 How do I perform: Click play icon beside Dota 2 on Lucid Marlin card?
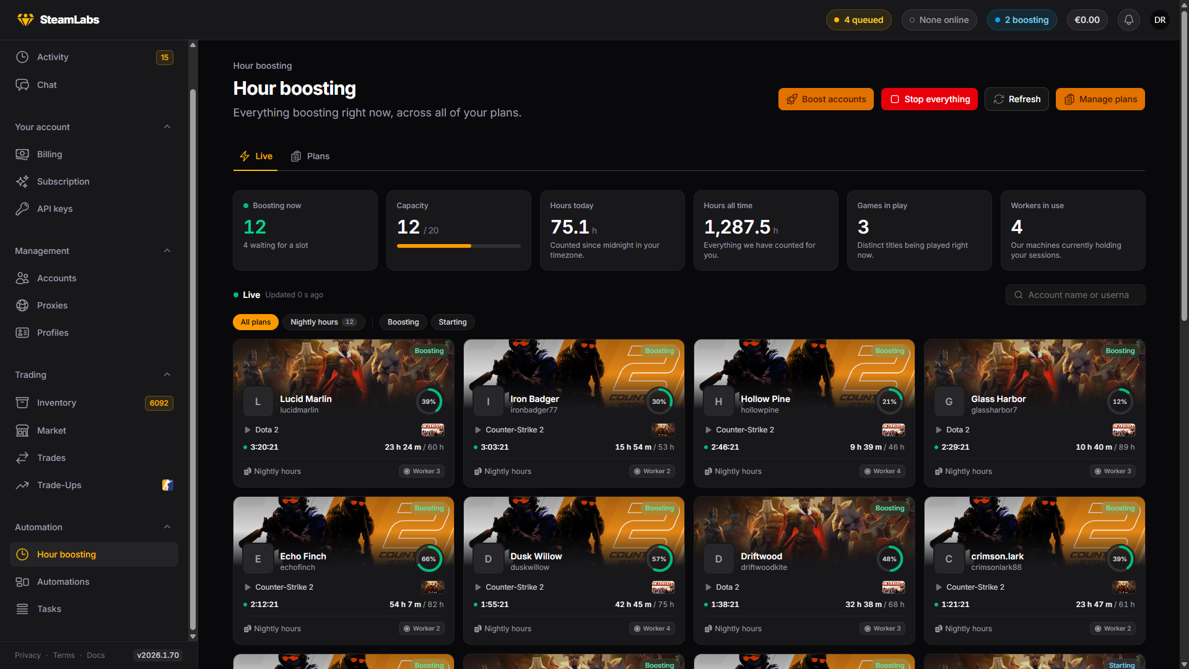coord(248,430)
